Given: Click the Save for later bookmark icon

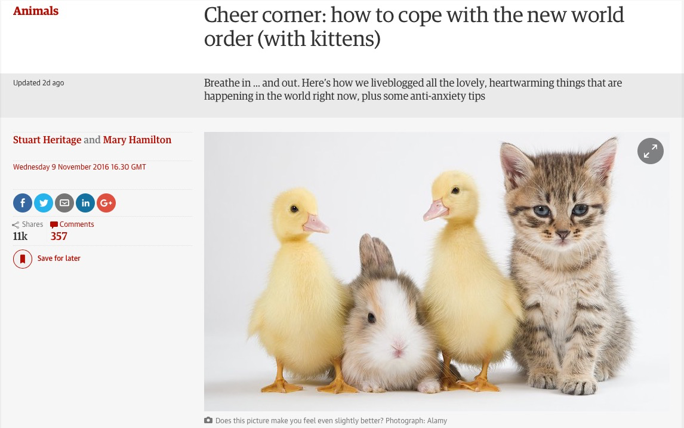Looking at the screenshot, I should (x=23, y=258).
